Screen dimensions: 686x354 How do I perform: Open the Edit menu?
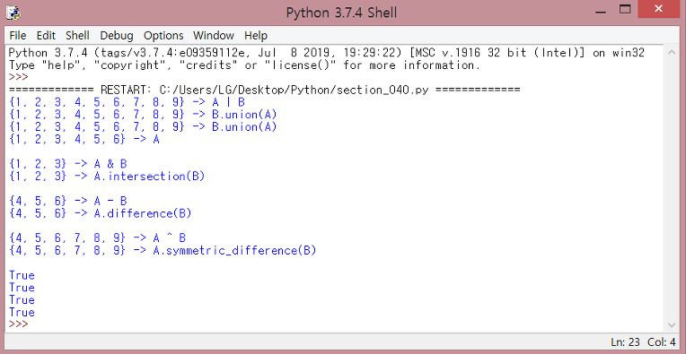[46, 36]
